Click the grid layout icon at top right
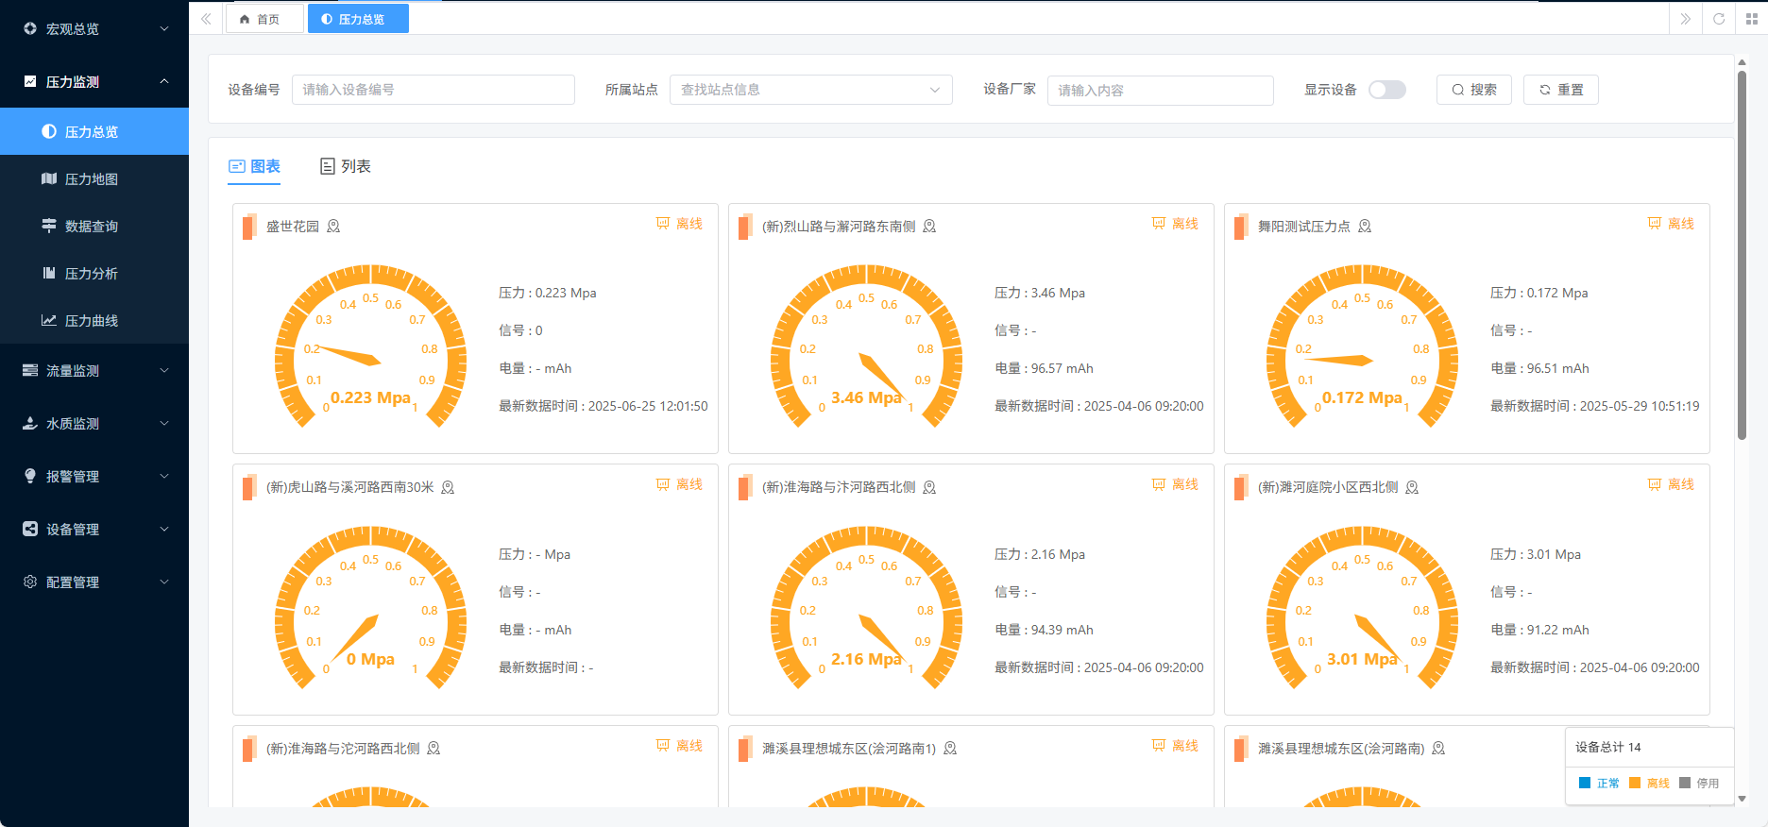 pyautogui.click(x=1752, y=19)
